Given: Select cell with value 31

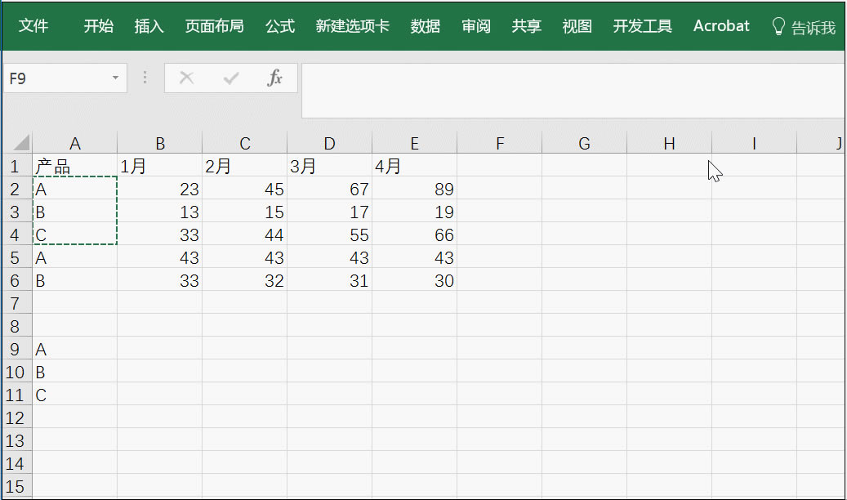Looking at the screenshot, I should coord(329,280).
